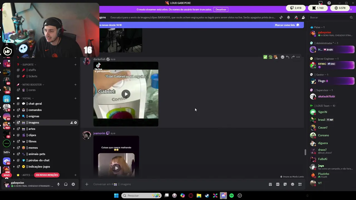Open the emoji picker in message bar

(x=293, y=184)
